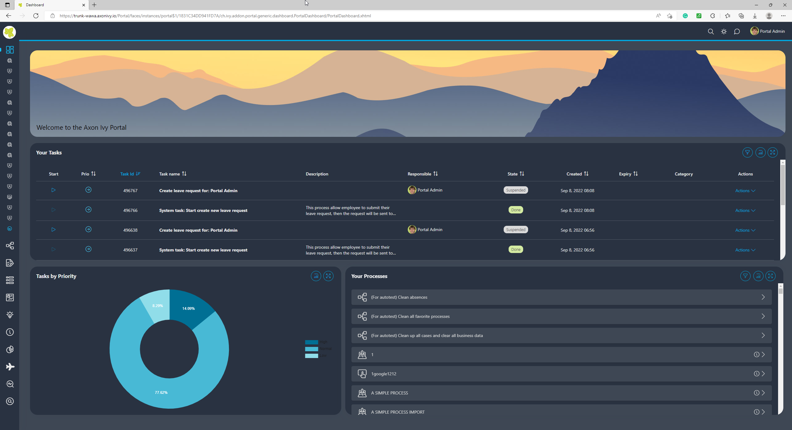Open the chat bubble notifications icon
Viewport: 792px width, 430px height.
pos(737,31)
